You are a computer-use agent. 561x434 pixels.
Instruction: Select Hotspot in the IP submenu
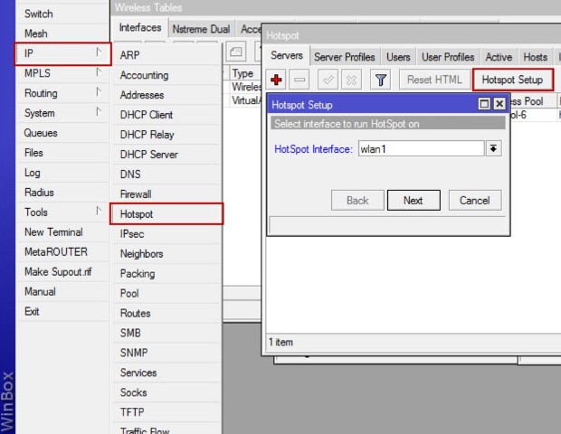click(x=166, y=213)
